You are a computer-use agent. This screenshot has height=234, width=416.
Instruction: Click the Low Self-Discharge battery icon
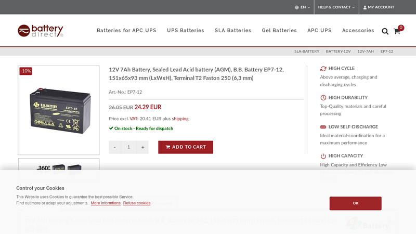(x=323, y=127)
